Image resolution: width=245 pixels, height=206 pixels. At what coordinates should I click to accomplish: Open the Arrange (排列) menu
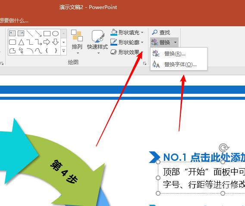[77, 42]
